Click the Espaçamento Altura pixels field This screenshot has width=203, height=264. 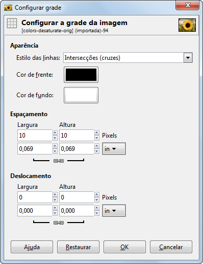point(77,136)
